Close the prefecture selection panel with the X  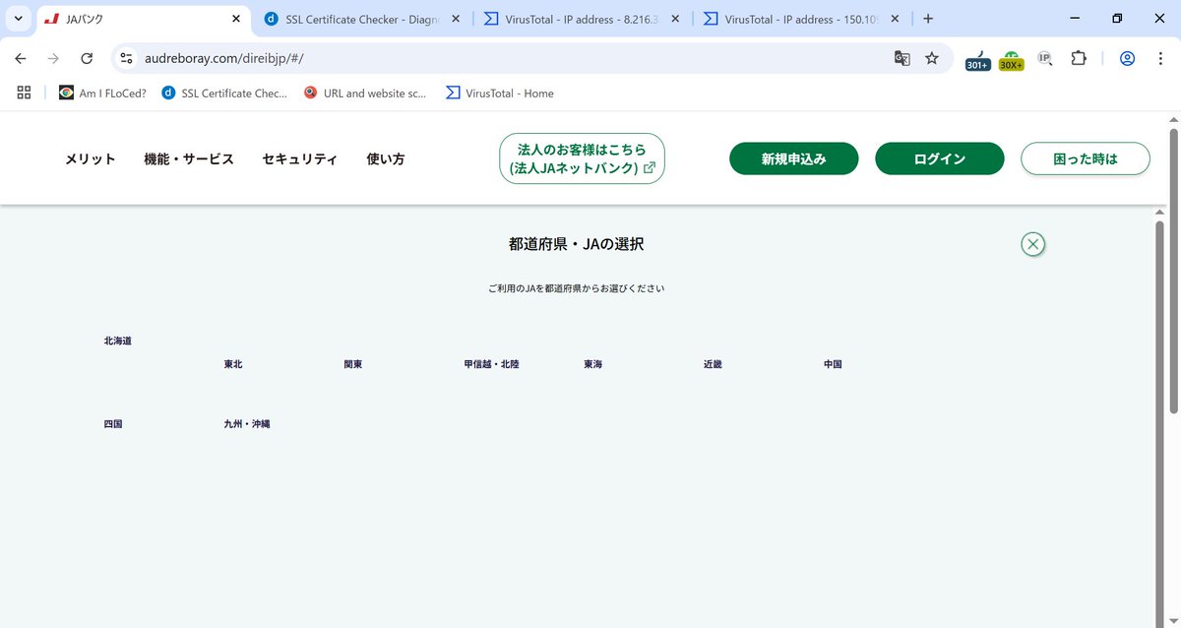pos(1032,243)
